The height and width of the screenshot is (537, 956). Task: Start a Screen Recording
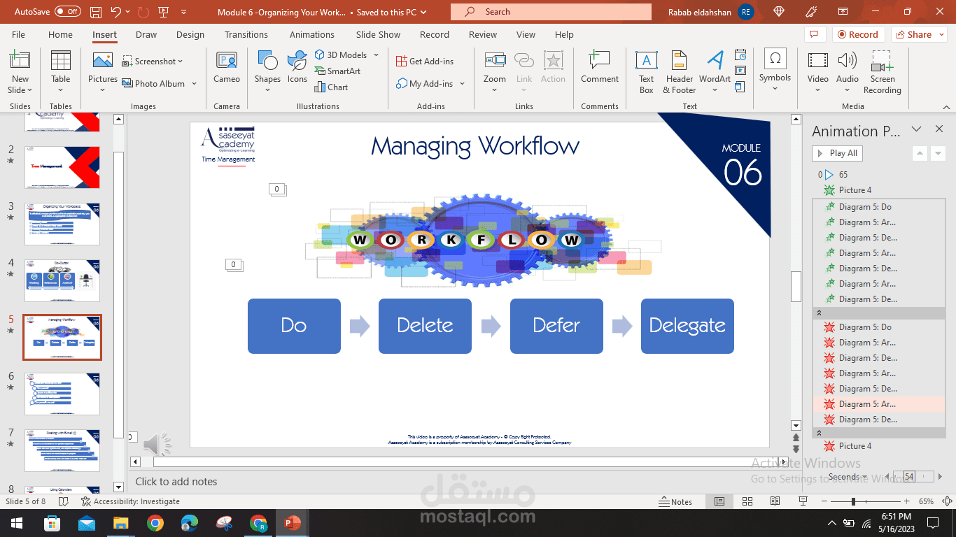(882, 72)
